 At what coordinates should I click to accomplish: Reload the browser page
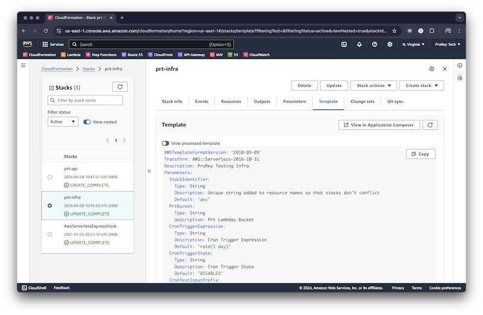[x=46, y=31]
